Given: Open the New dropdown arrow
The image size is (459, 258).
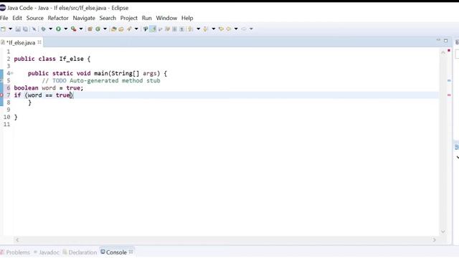Looking at the screenshot, I should point(10,29).
